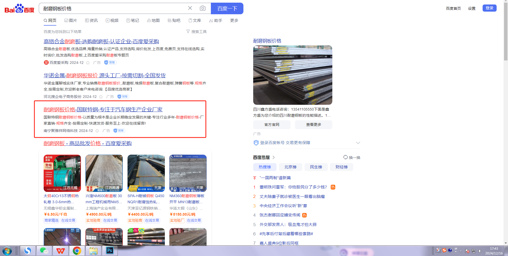Click the 登录 button
The height and width of the screenshot is (256, 508).
click(x=489, y=8)
